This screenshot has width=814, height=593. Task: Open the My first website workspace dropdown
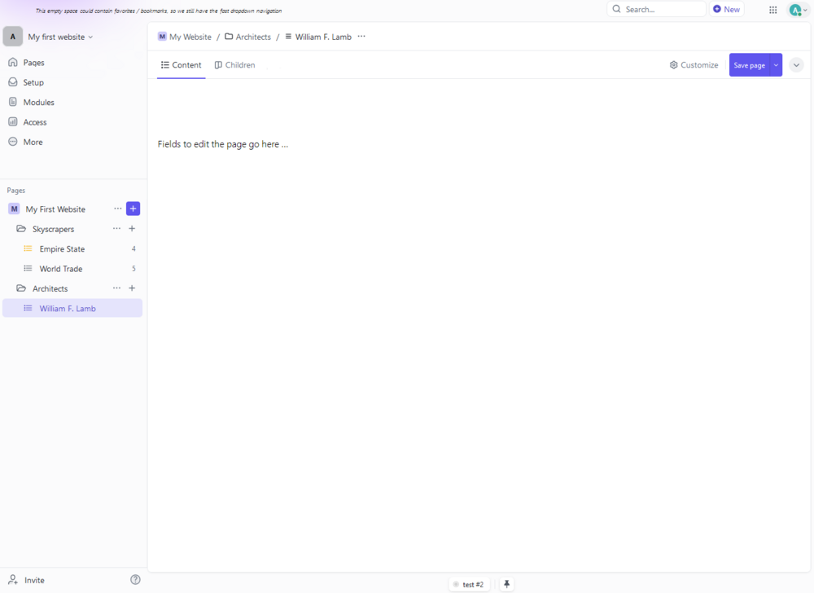click(60, 37)
